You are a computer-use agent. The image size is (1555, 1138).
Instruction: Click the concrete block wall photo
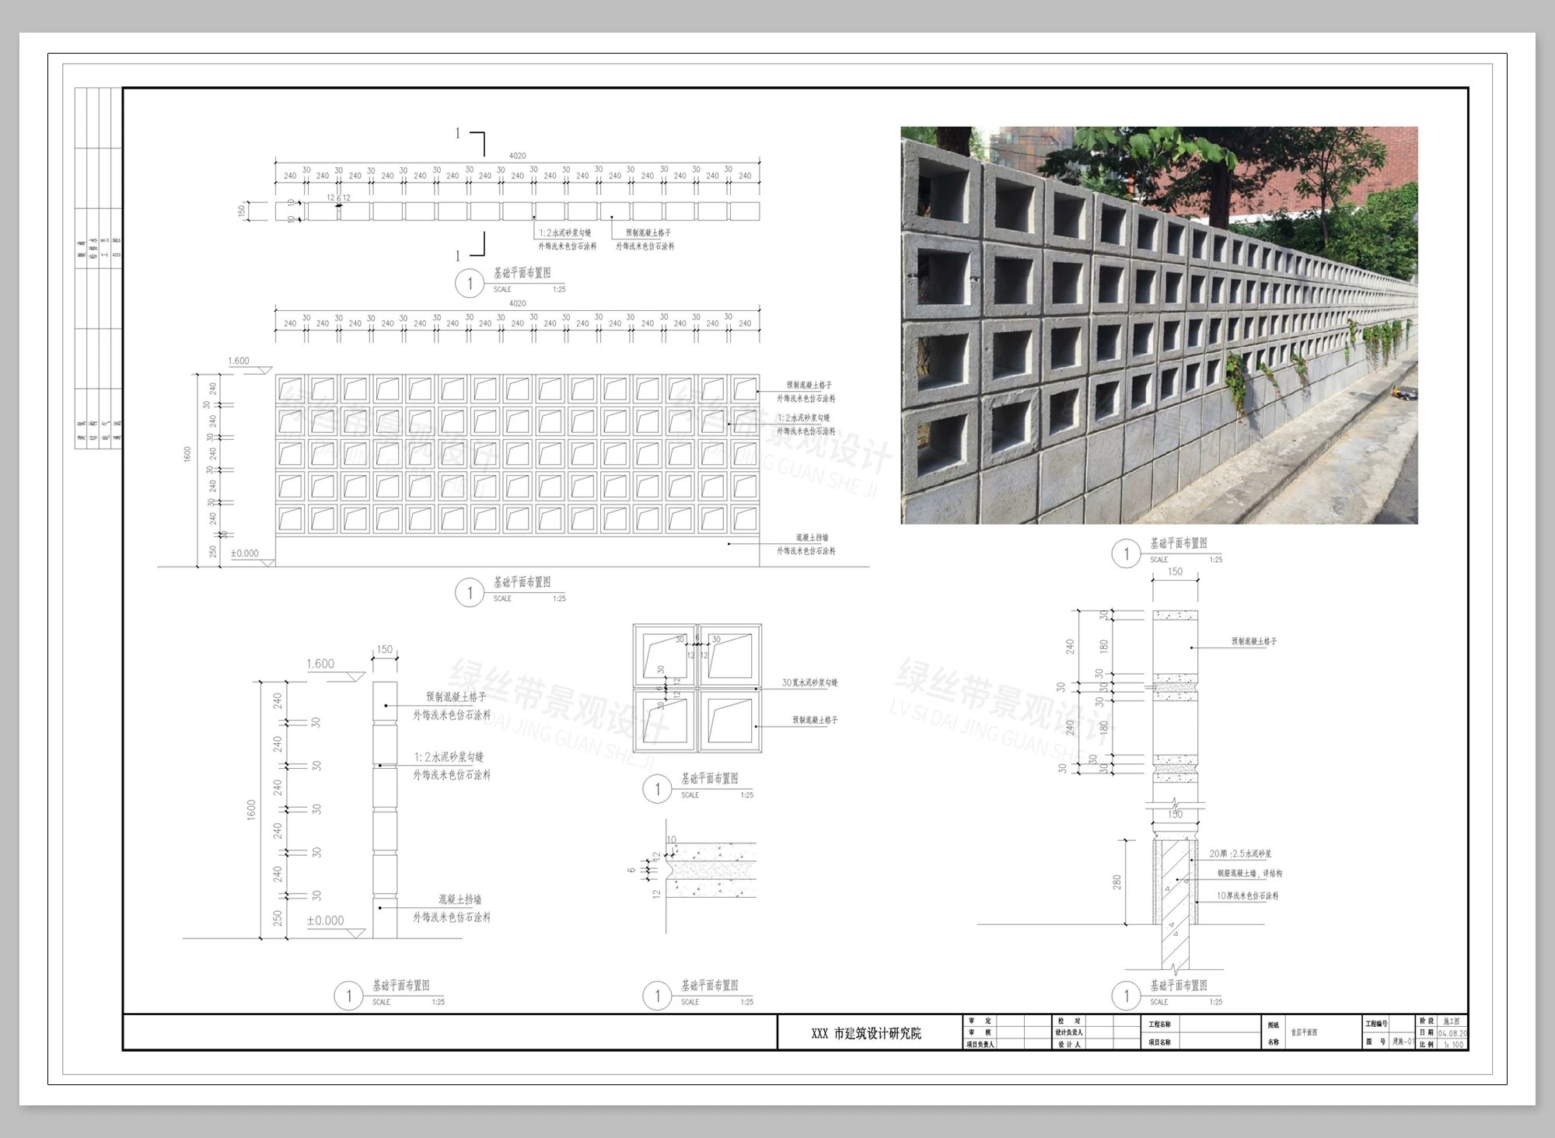1158,325
